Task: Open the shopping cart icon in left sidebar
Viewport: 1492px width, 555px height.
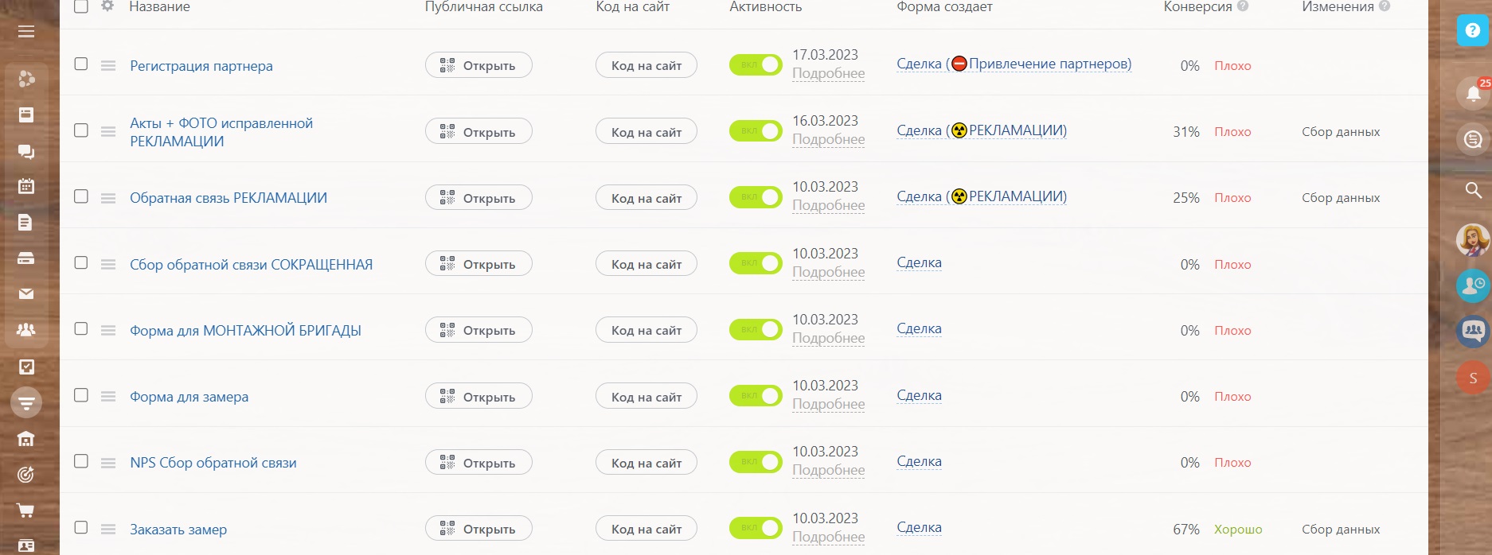Action: (x=26, y=510)
